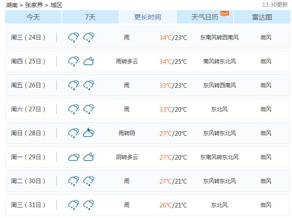Click the 27℃/21℃ temperature
This screenshot has height=218, width=292.
coord(173,181)
